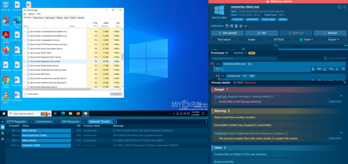The width and height of the screenshot is (348, 164).
Task: Click the three-dot menu in network panel
Action: (x=206, y=121)
